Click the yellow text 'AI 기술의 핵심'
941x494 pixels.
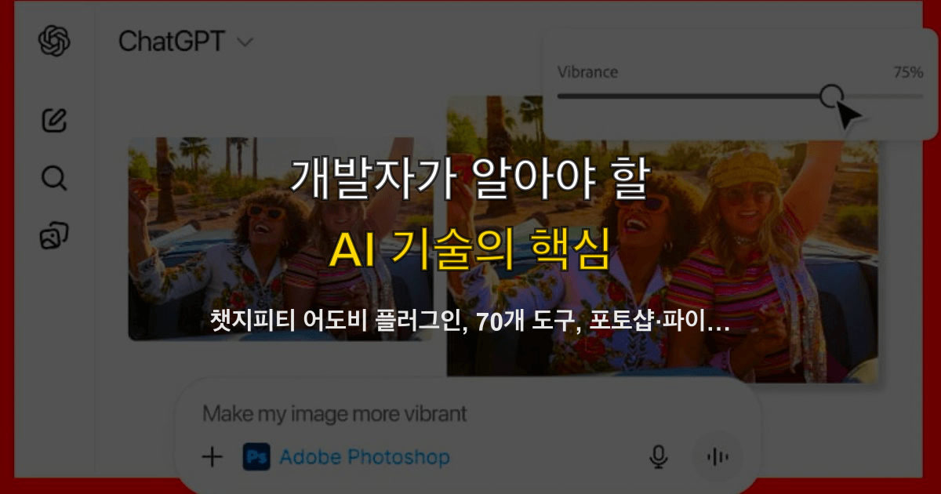tap(470, 250)
